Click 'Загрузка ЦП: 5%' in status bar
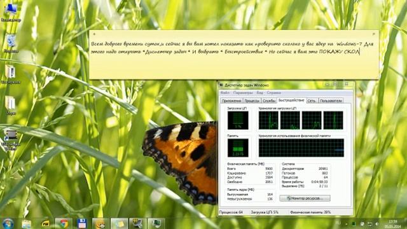The width and height of the screenshot is (407, 229). pyautogui.click(x=265, y=212)
